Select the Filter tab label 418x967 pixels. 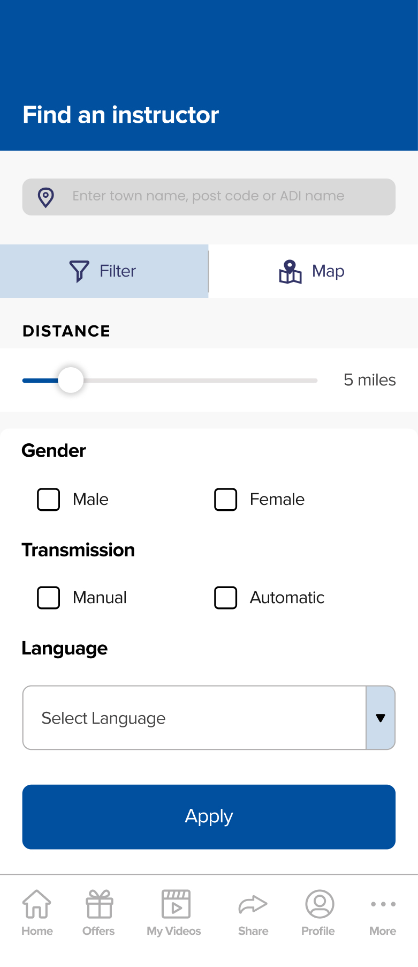coord(118,271)
